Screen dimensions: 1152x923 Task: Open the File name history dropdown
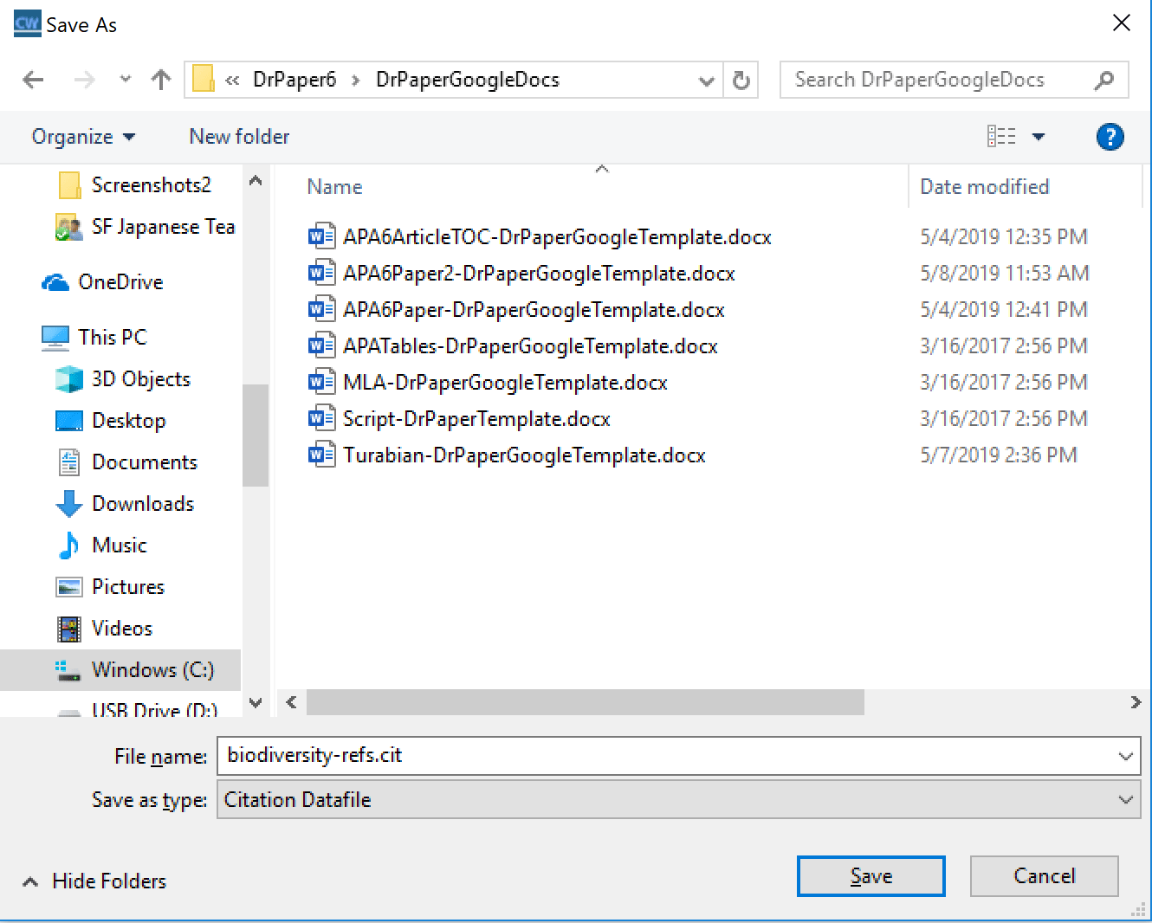pos(1125,756)
